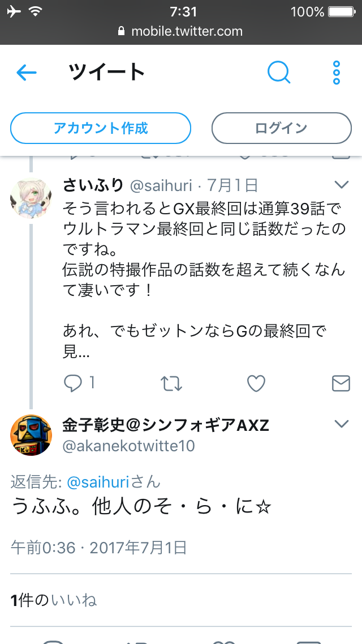Expand chevron menu on saihuri's tweet

[x=341, y=185]
